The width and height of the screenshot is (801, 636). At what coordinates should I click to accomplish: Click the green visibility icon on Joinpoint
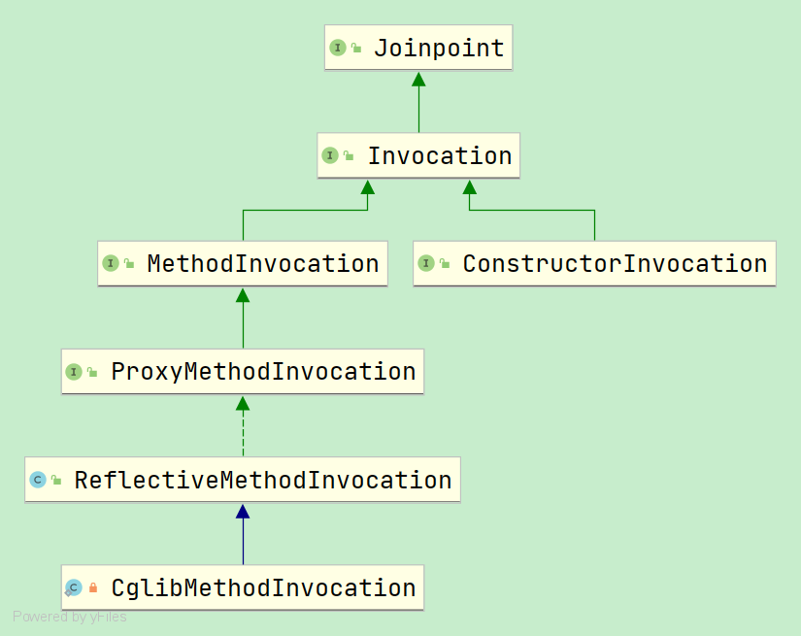click(x=356, y=49)
